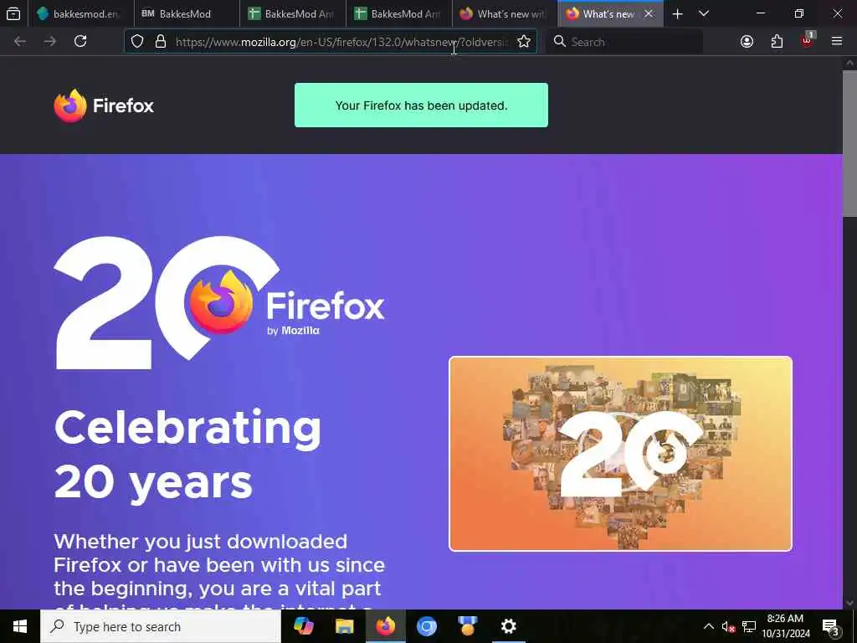Open the Firefox hamburger application menu

point(836,41)
